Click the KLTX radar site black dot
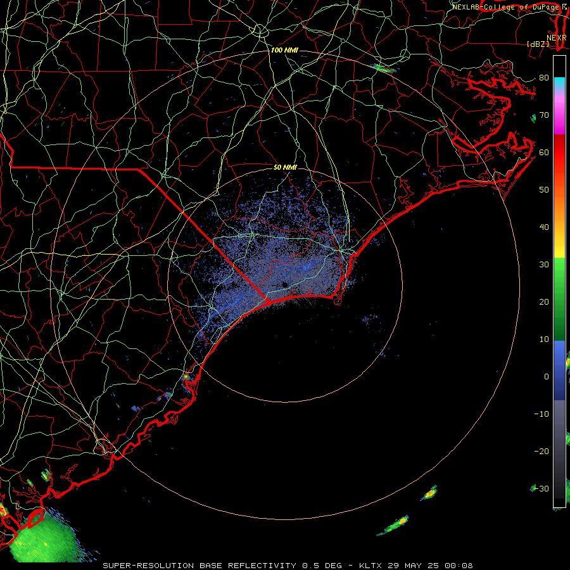Image resolution: width=570 pixels, height=570 pixels. pos(285,284)
